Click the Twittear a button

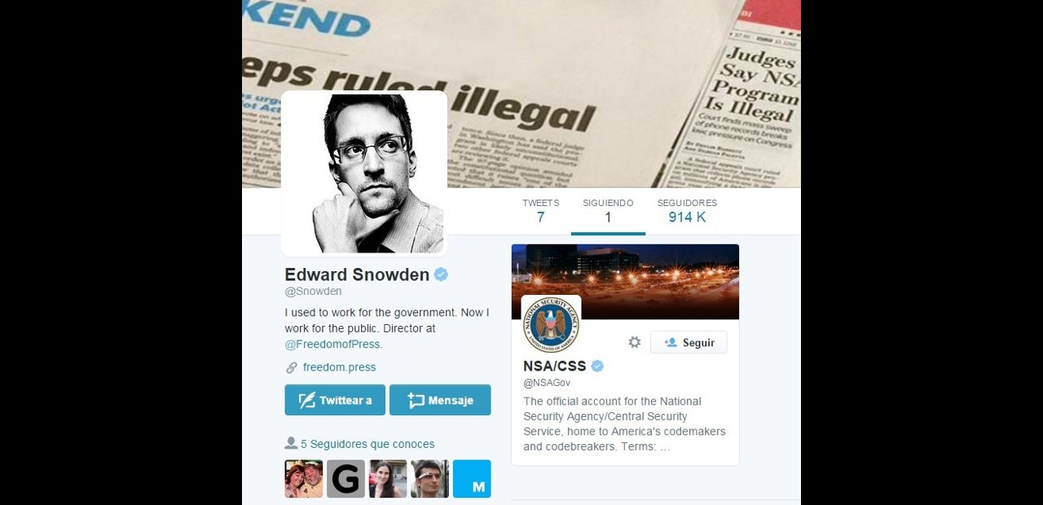[x=335, y=400]
